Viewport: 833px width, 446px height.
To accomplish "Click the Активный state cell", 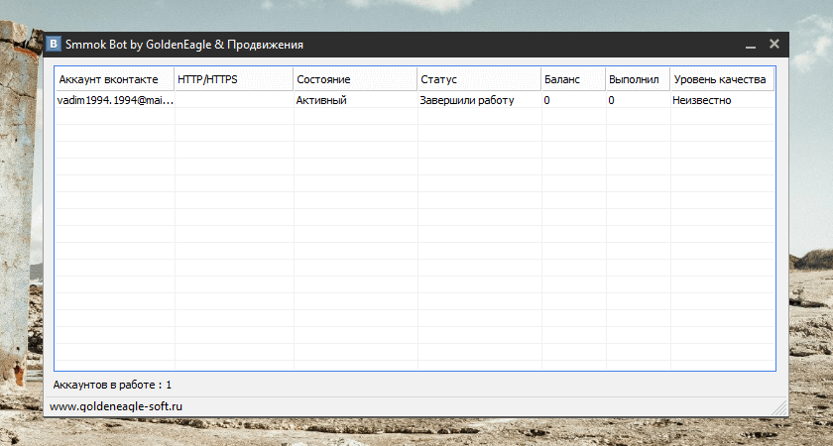I will [x=355, y=100].
